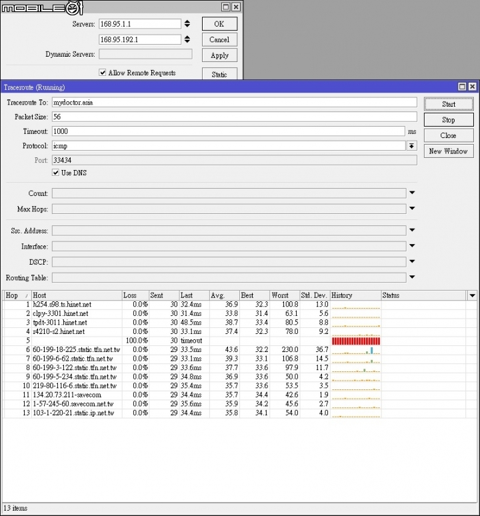
Task: Sort table by Last column
Action: pyautogui.click(x=195, y=295)
